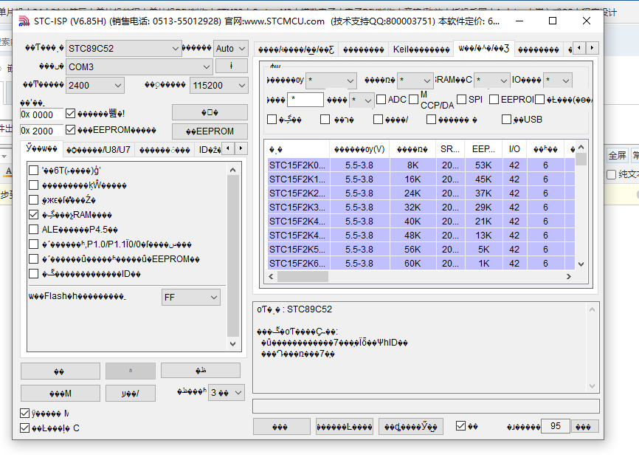
Task: Click the left arrow beside the Keil tab strip
Action: [x=579, y=48]
